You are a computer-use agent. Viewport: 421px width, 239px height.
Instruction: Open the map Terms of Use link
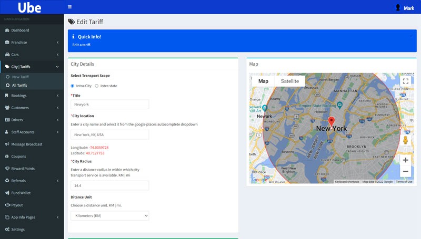click(404, 182)
